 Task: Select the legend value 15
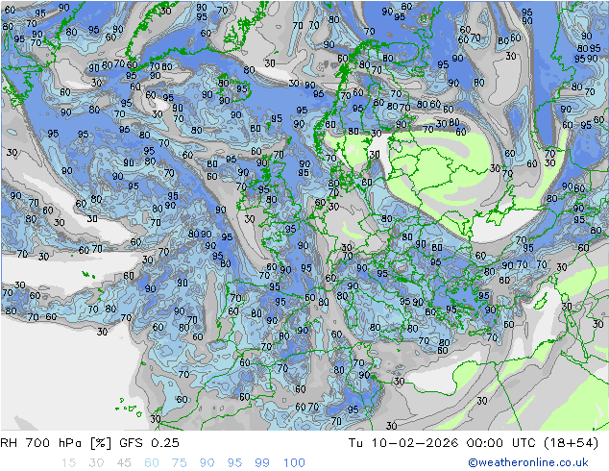pos(69,462)
